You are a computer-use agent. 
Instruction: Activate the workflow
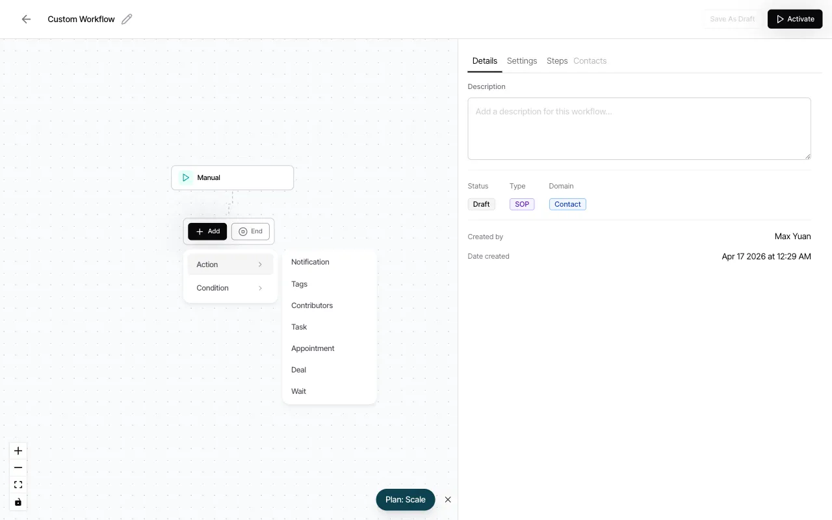click(794, 19)
